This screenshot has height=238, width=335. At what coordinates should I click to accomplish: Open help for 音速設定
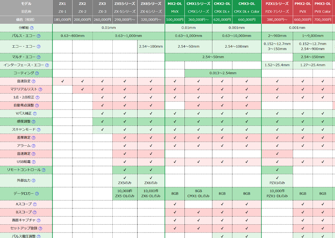(33, 82)
